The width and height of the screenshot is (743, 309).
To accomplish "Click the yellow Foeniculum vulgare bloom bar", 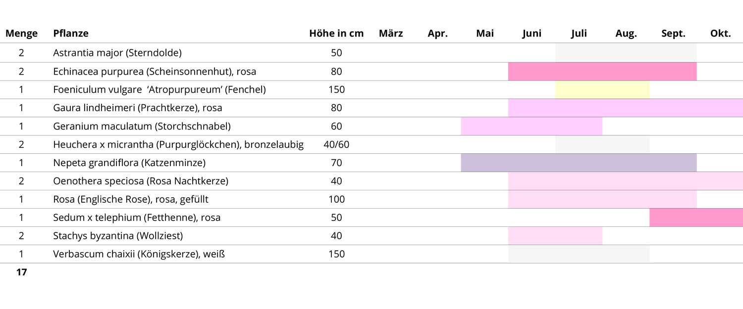I will point(602,90).
